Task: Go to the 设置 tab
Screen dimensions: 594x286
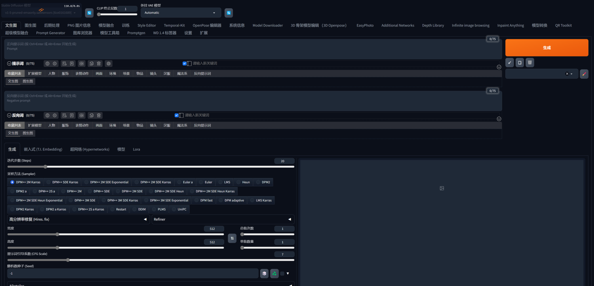Action: click(x=188, y=33)
